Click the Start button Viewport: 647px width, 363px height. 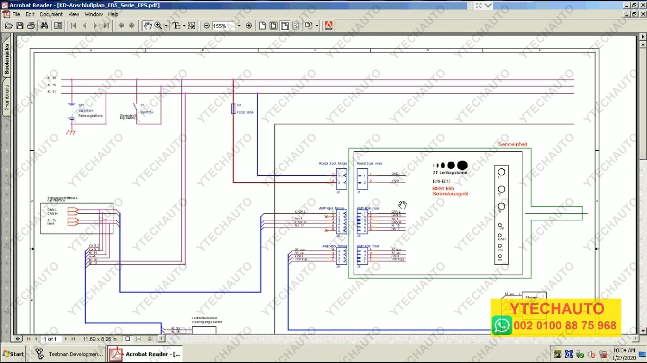coord(13,354)
